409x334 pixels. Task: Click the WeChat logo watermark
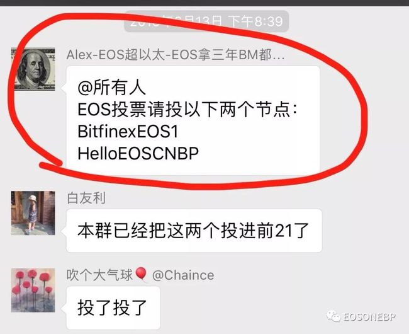click(333, 317)
